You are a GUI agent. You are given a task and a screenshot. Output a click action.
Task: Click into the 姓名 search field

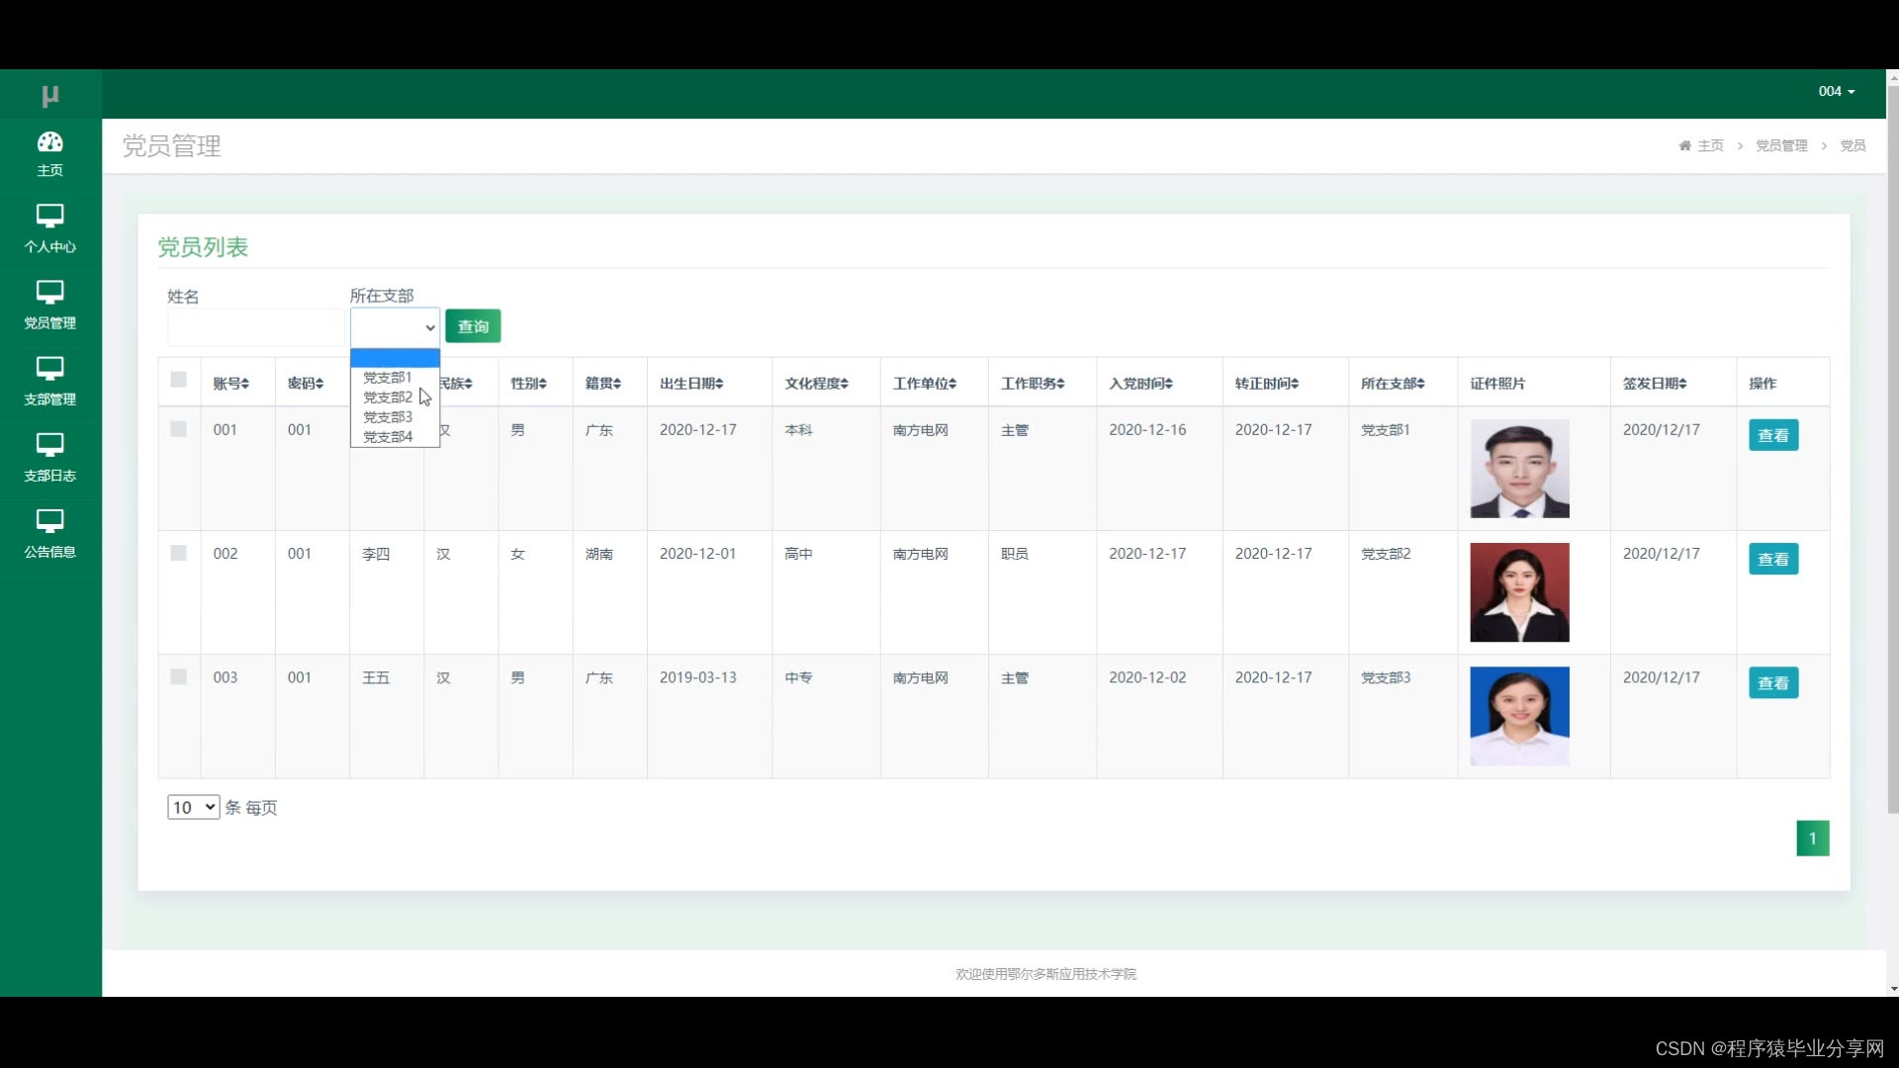coord(256,327)
